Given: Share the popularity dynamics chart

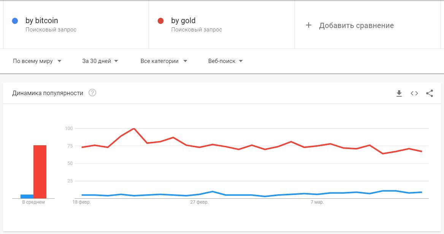Looking at the screenshot, I should (430, 93).
